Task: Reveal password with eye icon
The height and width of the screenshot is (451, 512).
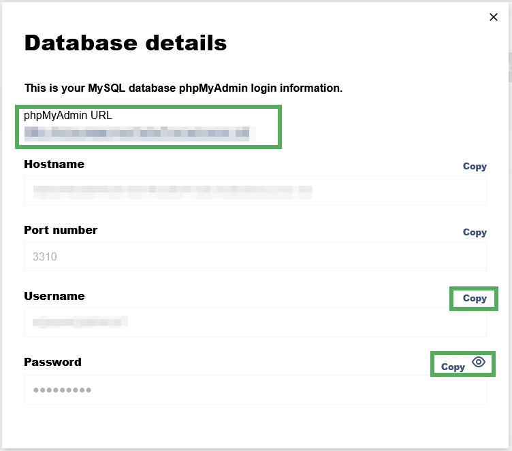Action: pos(479,362)
